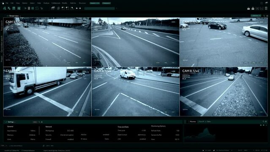Image resolution: width=270 pixels, height=152 pixels.
Task: Open the File menu
Action: click(x=7, y=3)
